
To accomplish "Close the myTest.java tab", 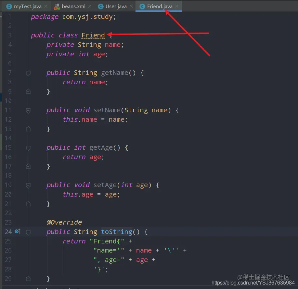I will point(46,6).
